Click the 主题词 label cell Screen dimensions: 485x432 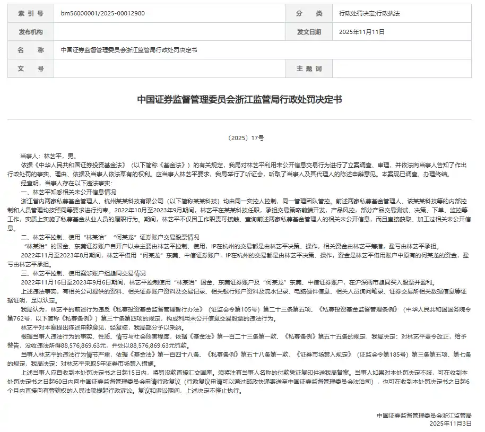(x=310, y=68)
